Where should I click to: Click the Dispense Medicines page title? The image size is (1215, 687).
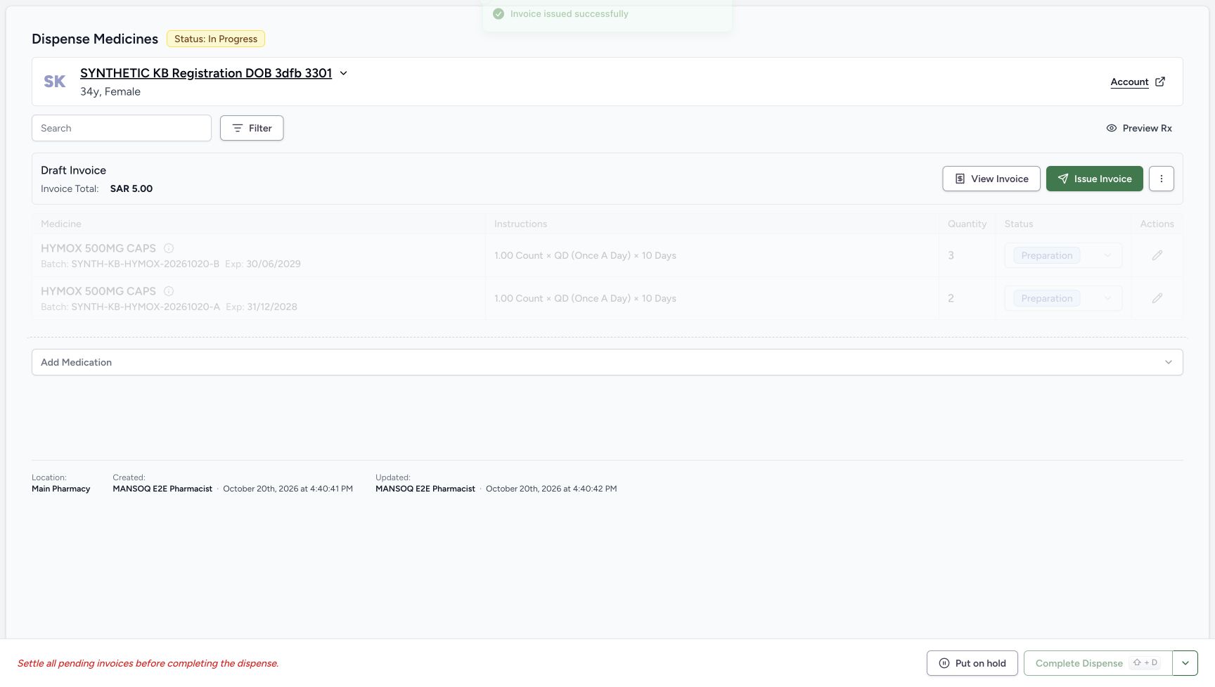pyautogui.click(x=95, y=39)
